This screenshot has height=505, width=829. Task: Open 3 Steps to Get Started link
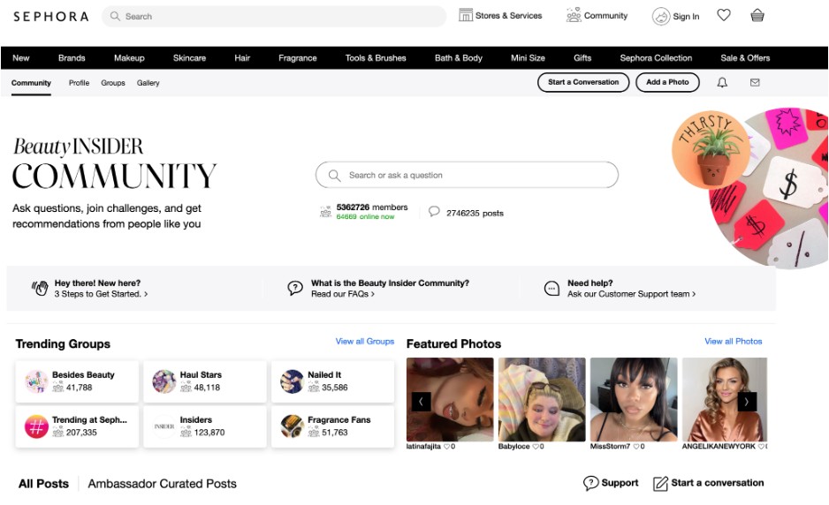pos(101,294)
